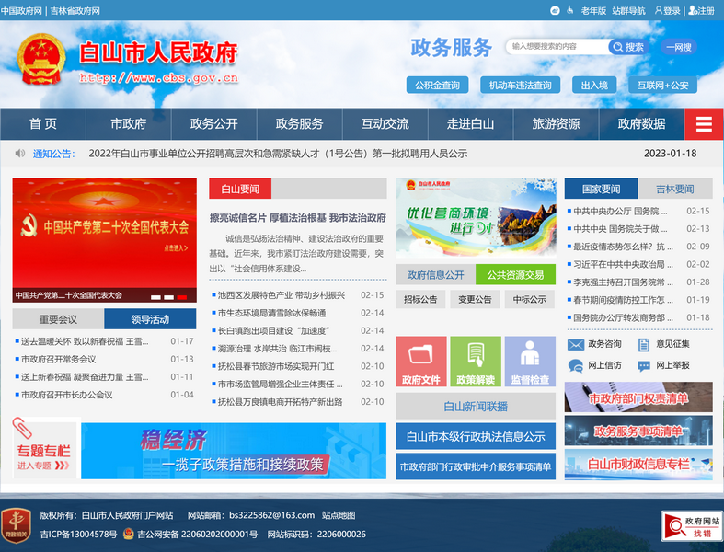Open the 政府文件 folder icon tile

point(421,362)
